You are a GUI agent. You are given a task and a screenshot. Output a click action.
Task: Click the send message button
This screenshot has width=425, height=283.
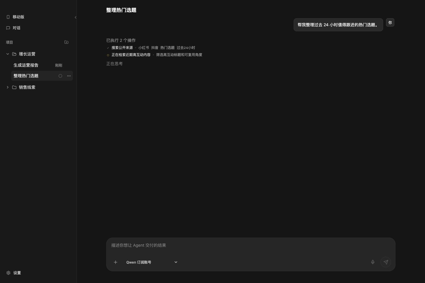(386, 262)
